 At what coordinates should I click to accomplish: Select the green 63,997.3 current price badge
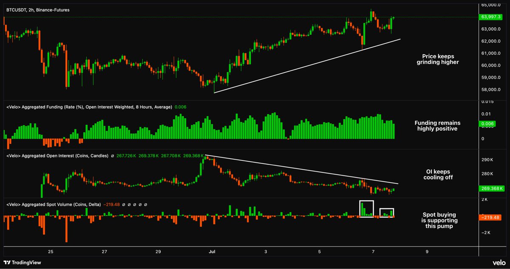click(x=491, y=17)
